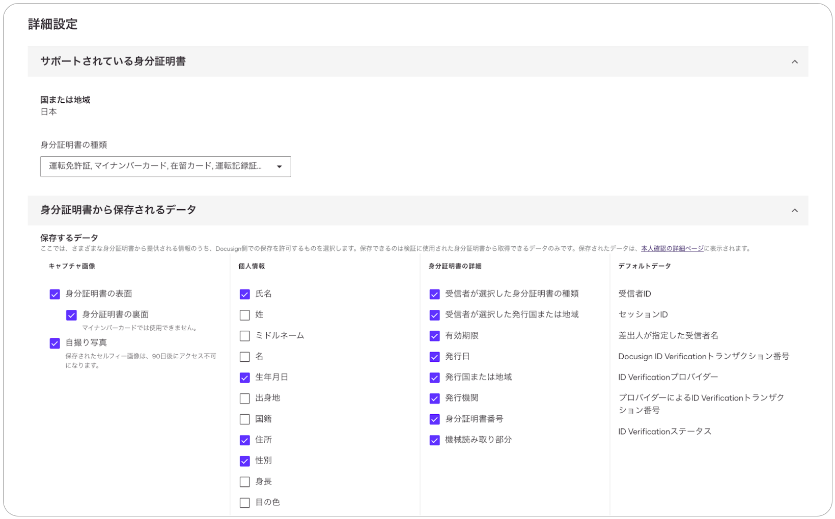Click the セッションID text
Image resolution: width=835 pixels, height=519 pixels.
click(x=643, y=314)
